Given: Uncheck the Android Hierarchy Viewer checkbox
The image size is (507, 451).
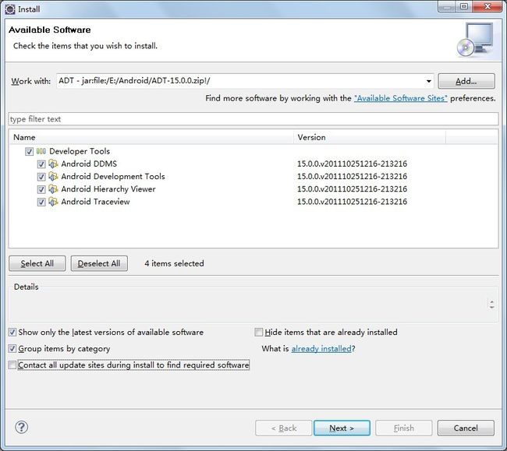Looking at the screenshot, I should coord(41,189).
